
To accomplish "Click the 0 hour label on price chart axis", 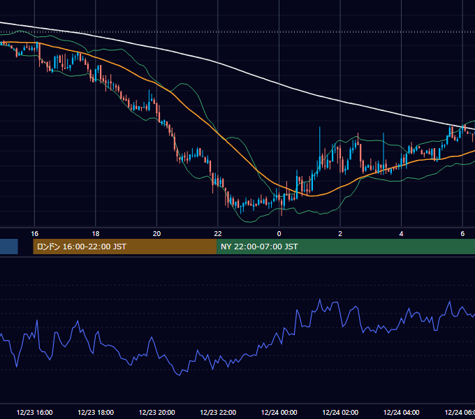I will (x=279, y=234).
